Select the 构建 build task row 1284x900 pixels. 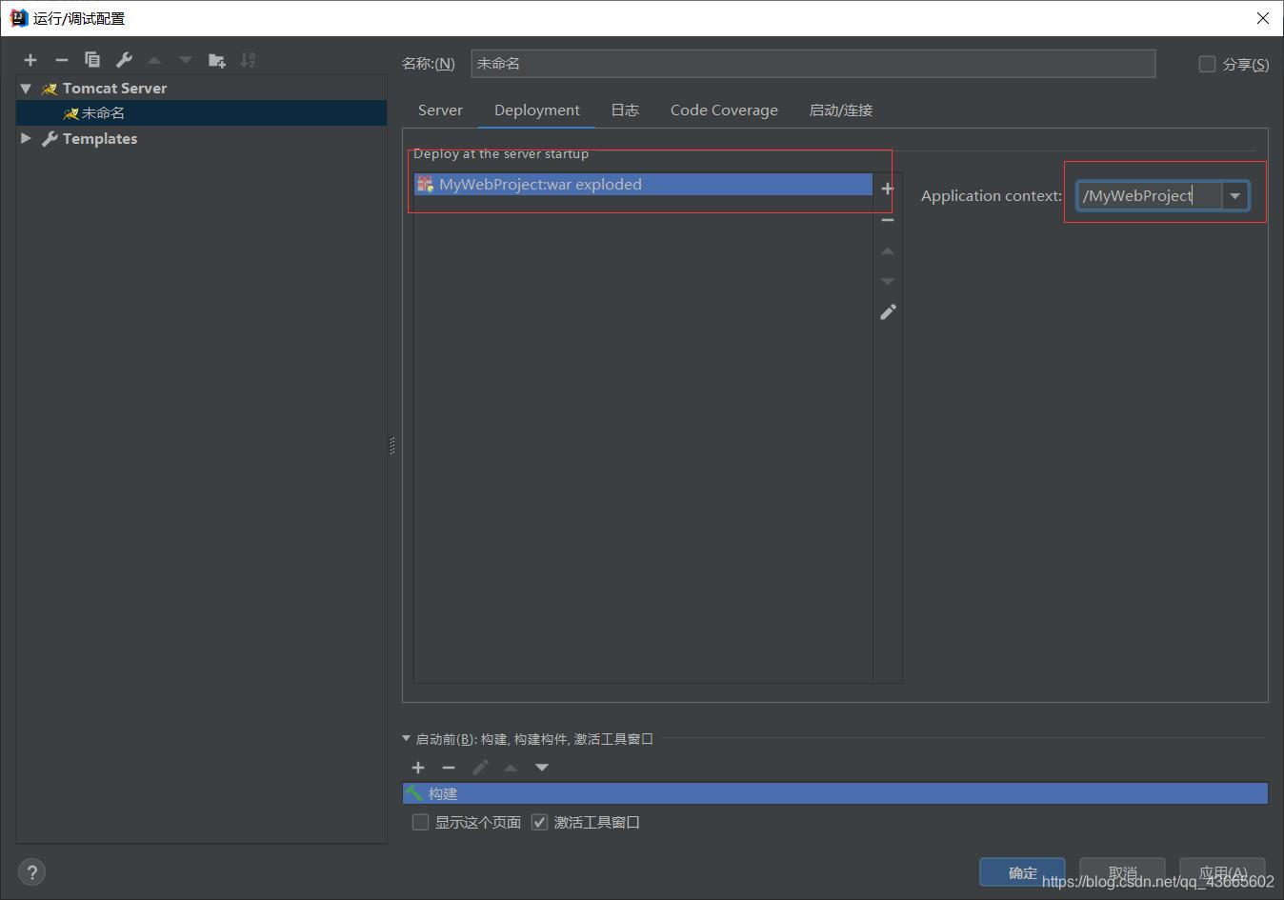pos(835,793)
